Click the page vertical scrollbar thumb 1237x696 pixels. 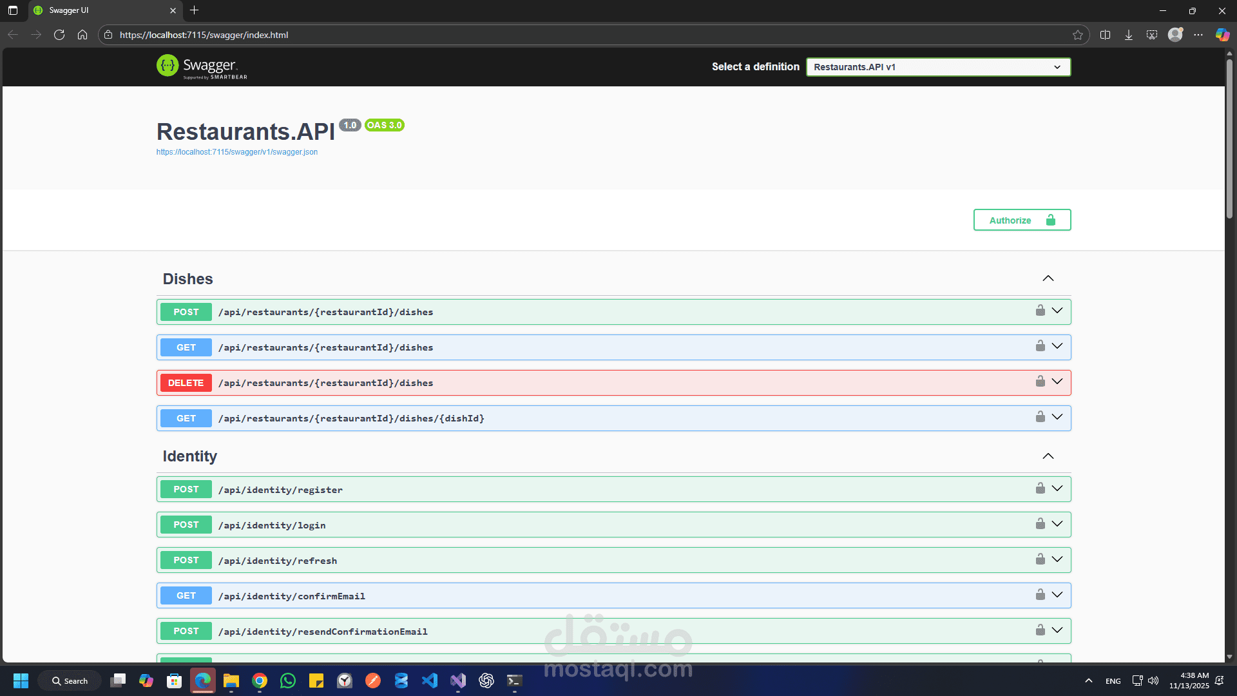(x=1229, y=138)
